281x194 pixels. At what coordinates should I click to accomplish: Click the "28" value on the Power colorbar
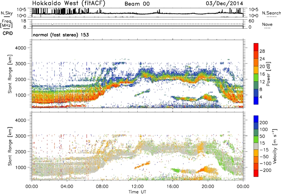pos(262,51)
